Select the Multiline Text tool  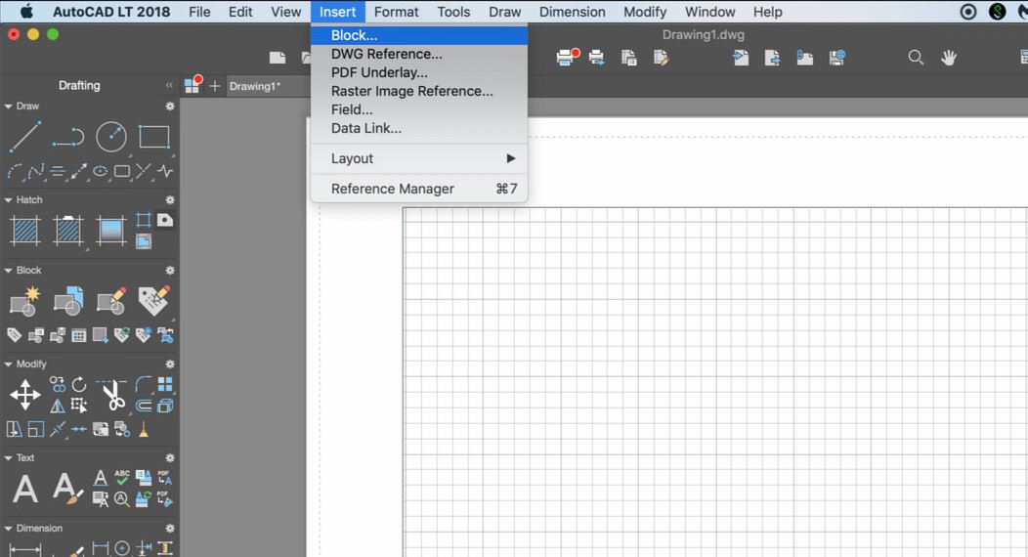pos(24,489)
